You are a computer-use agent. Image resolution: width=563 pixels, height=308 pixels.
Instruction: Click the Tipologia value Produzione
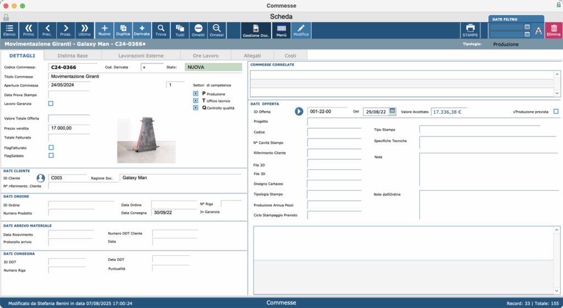click(x=506, y=44)
